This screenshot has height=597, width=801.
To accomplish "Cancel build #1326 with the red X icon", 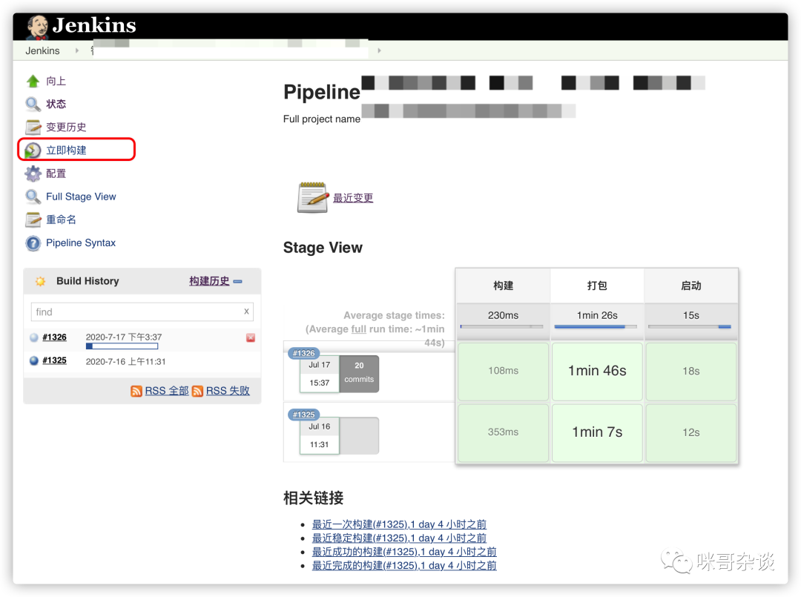I will pyautogui.click(x=251, y=337).
